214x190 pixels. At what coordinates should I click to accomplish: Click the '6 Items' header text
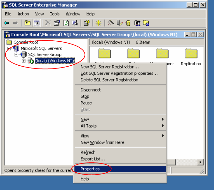[143, 42]
